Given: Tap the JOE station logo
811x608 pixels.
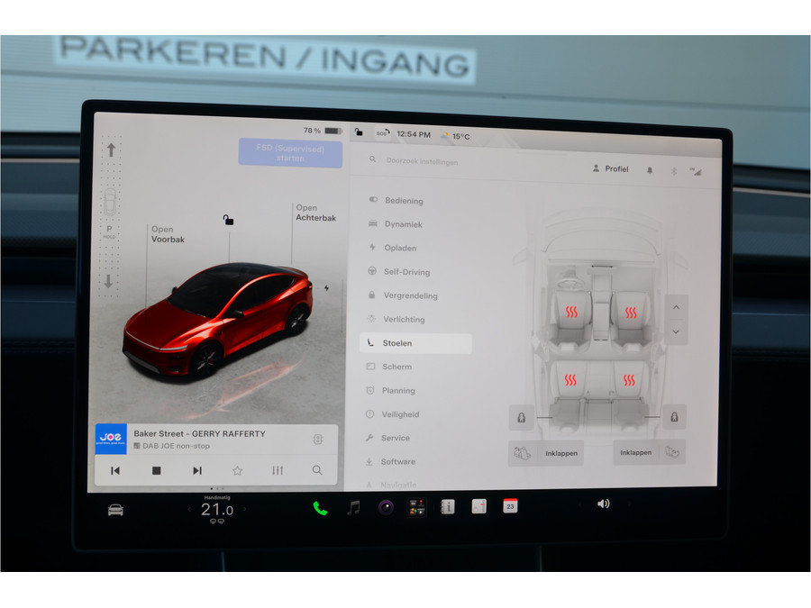Looking at the screenshot, I should coord(111,439).
